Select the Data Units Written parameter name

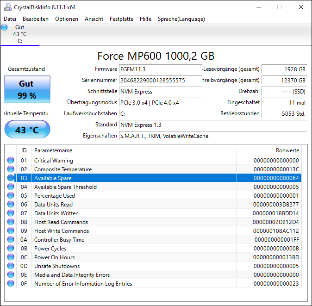point(56,213)
